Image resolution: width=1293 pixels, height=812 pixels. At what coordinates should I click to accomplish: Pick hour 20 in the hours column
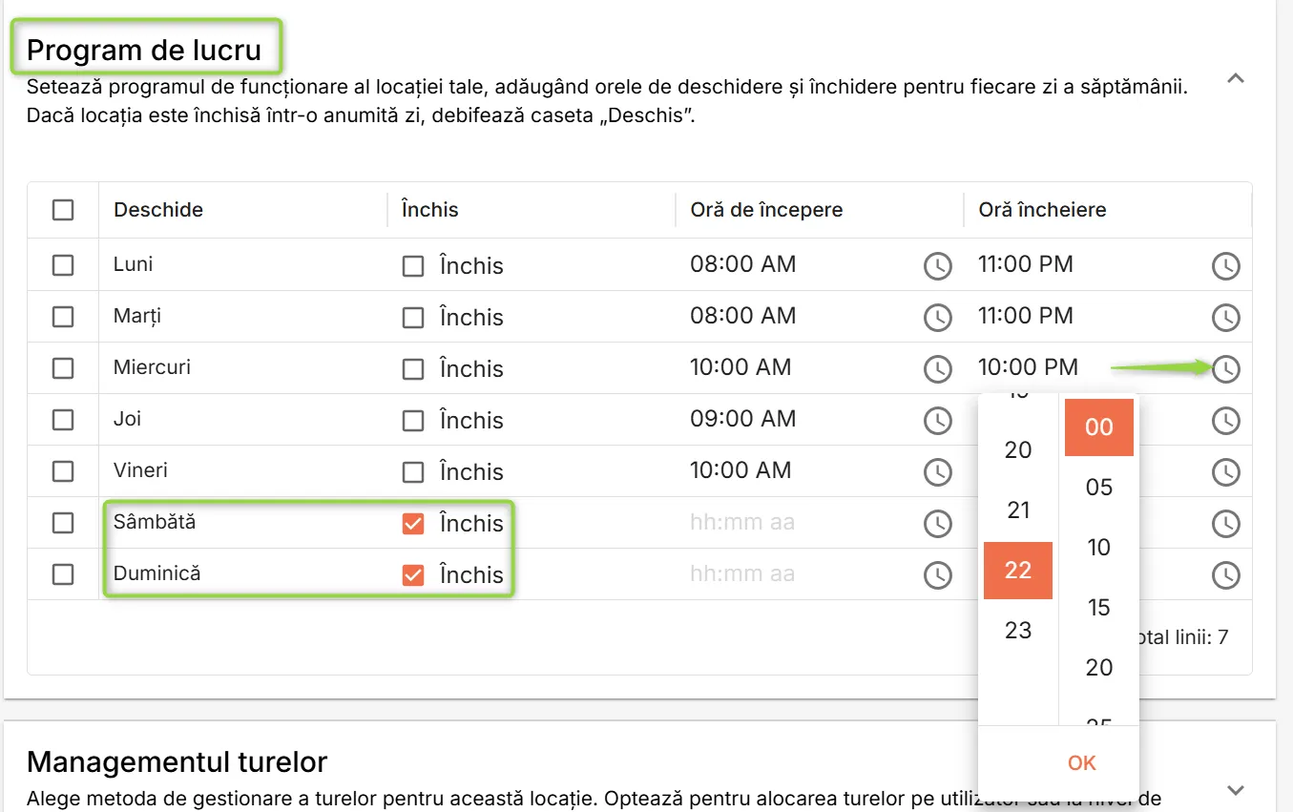[1018, 449]
